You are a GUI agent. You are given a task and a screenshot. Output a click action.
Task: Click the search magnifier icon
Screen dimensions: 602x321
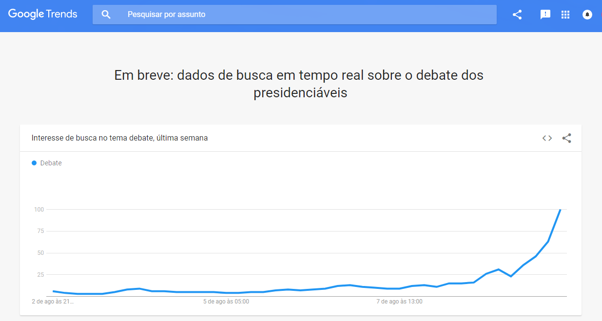point(106,15)
